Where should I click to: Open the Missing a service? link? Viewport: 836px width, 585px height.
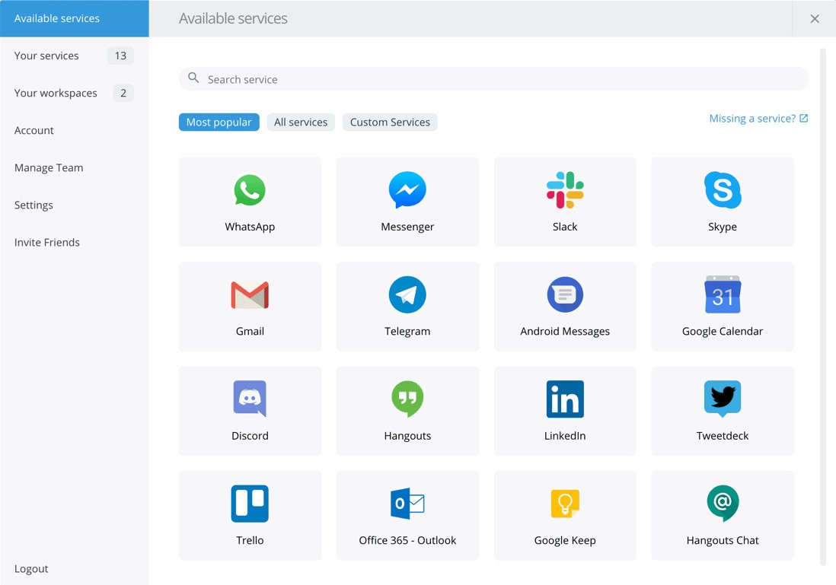click(758, 119)
